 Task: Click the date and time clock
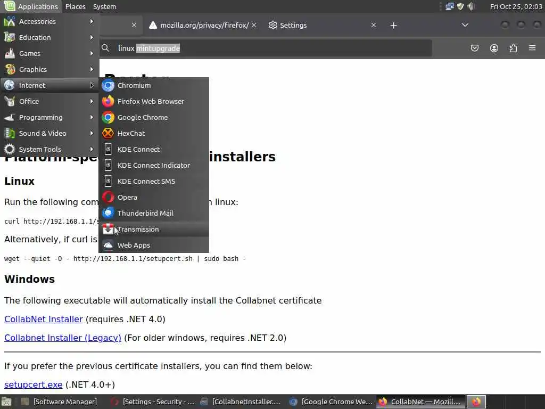point(516,6)
